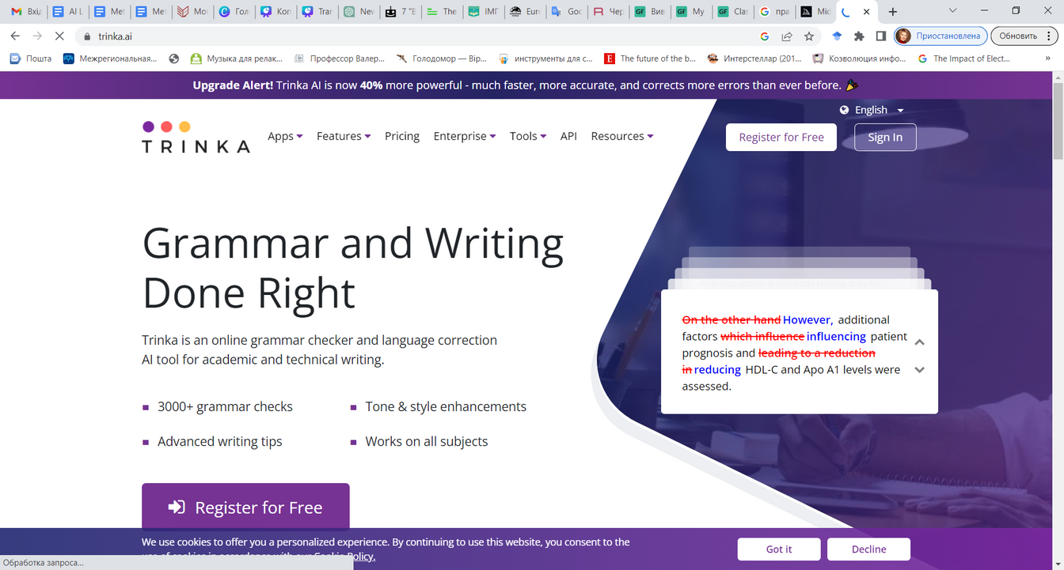The image size is (1064, 570).
Task: Click the Works on all subjects text
Action: pos(427,441)
